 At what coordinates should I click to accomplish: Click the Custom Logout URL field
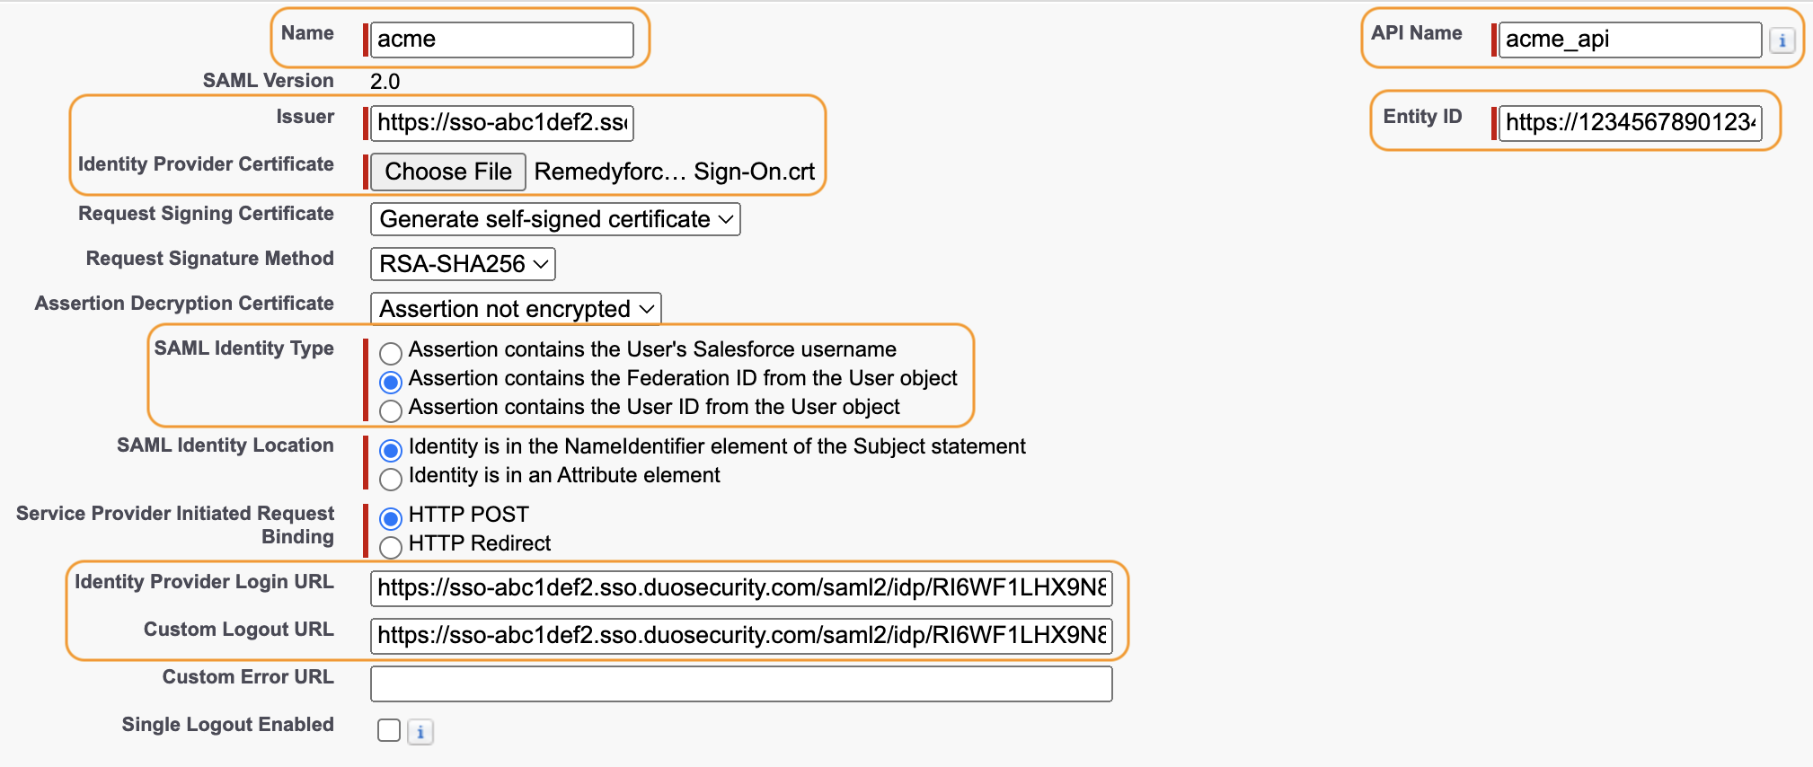tap(740, 636)
